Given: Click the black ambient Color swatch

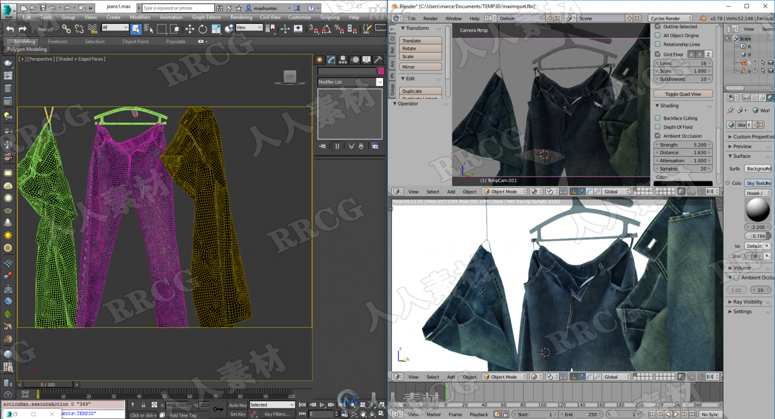Looking at the screenshot, I should click(x=683, y=183).
